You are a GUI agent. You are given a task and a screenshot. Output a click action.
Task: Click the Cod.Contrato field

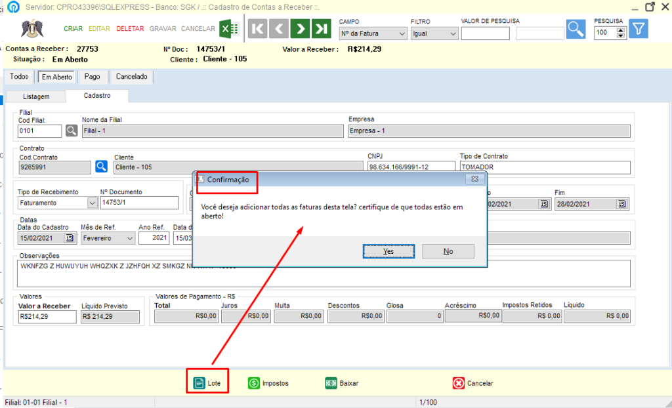click(55, 167)
